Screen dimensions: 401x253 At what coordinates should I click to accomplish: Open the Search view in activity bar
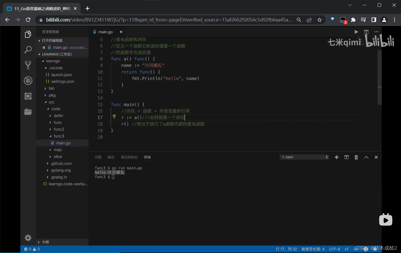click(28, 49)
